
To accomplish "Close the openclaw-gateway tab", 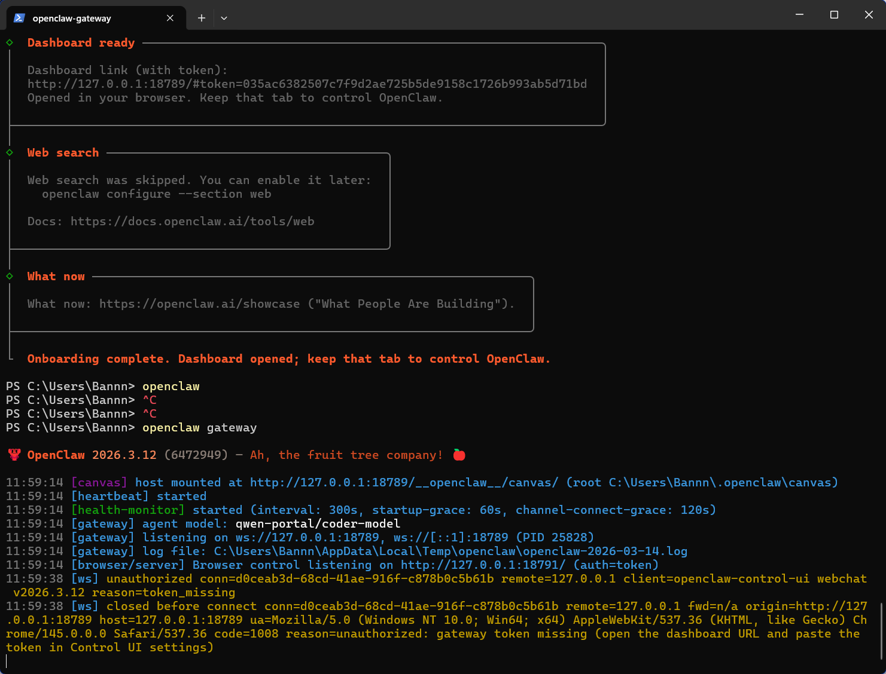I will point(170,18).
